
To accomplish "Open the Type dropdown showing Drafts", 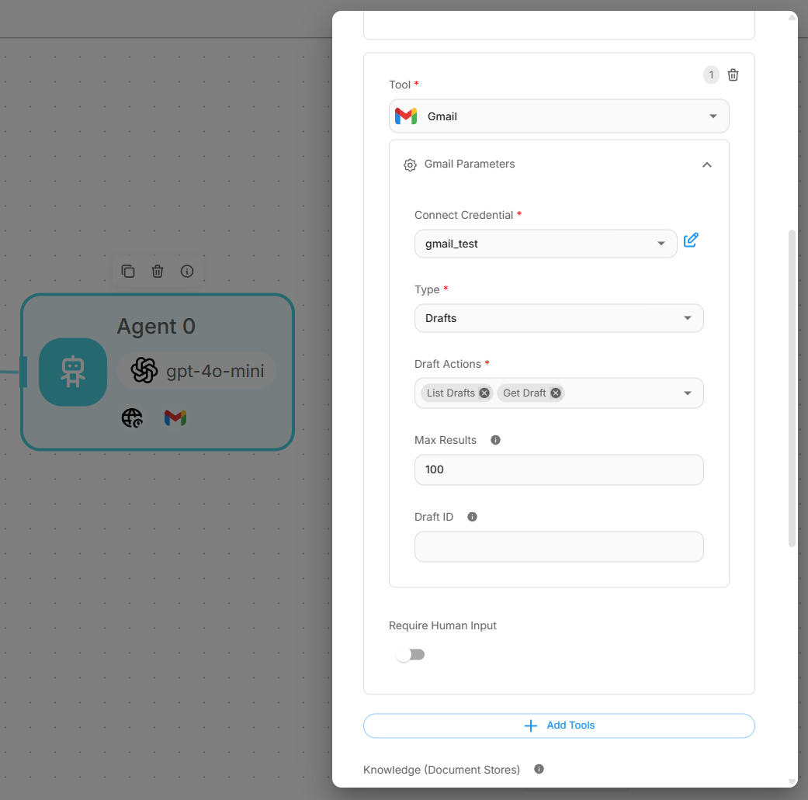I will [559, 318].
